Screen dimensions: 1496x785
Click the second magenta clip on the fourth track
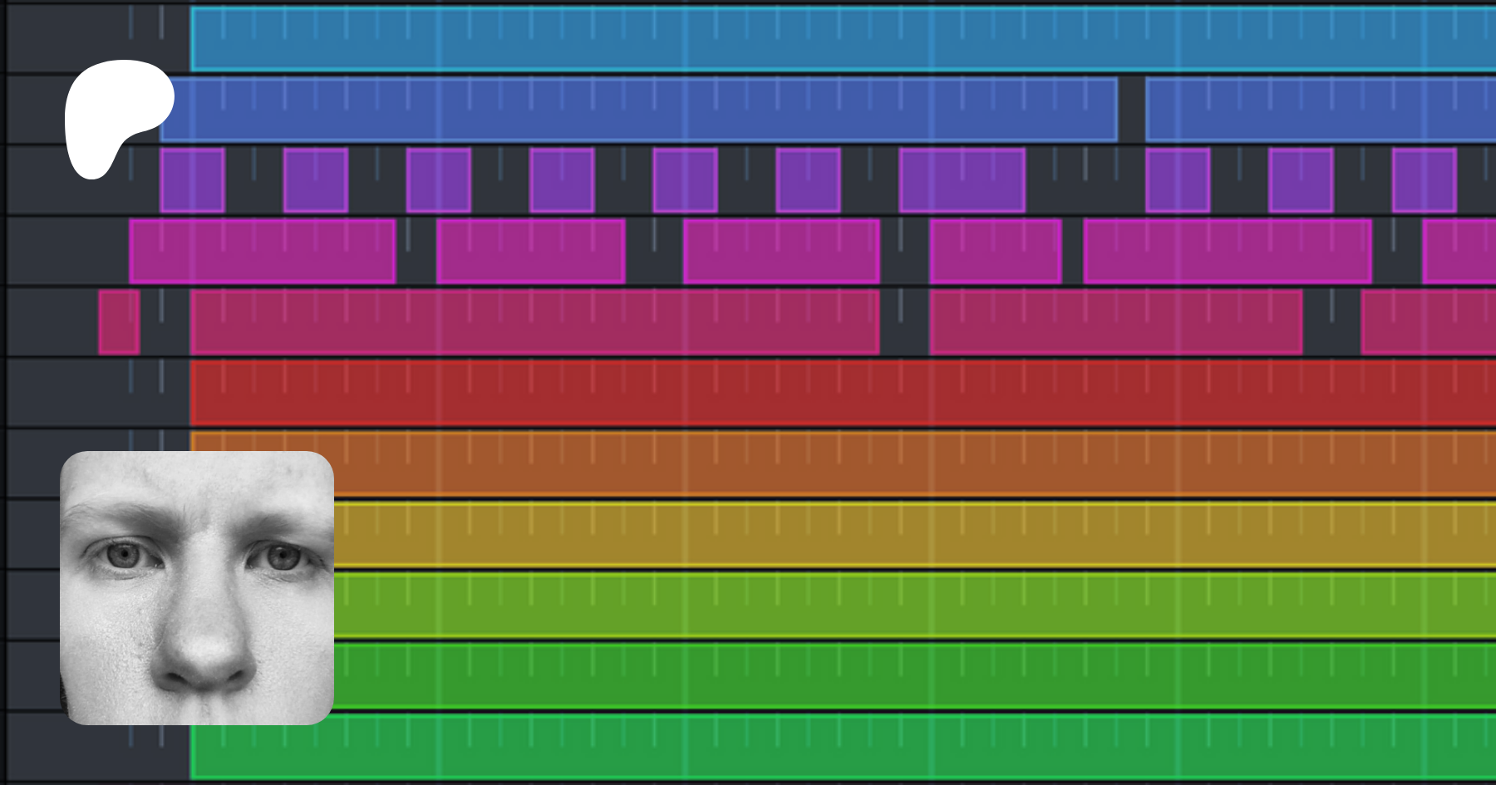[530, 251]
